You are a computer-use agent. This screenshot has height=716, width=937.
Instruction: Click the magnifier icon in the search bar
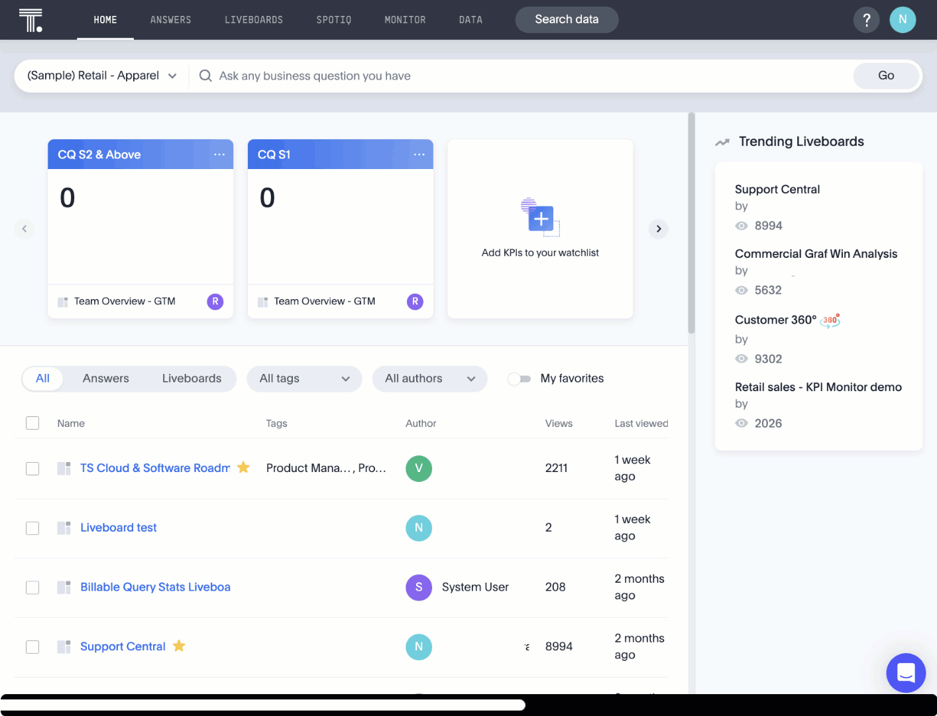tap(205, 76)
